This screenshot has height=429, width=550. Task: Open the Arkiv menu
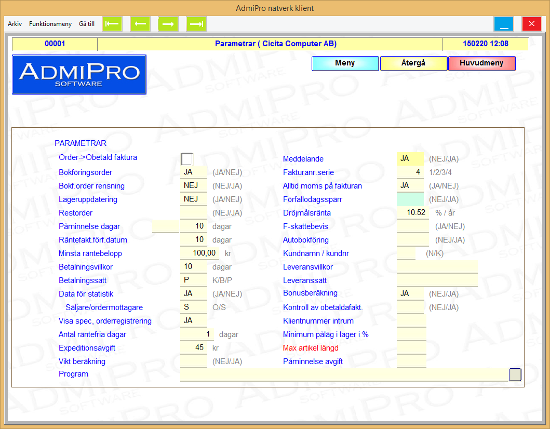15,24
